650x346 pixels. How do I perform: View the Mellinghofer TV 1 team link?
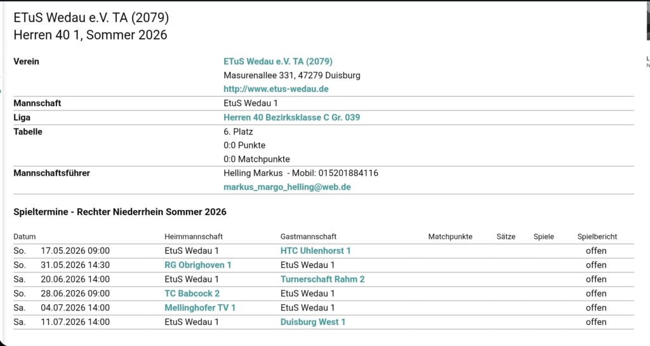tap(200, 308)
